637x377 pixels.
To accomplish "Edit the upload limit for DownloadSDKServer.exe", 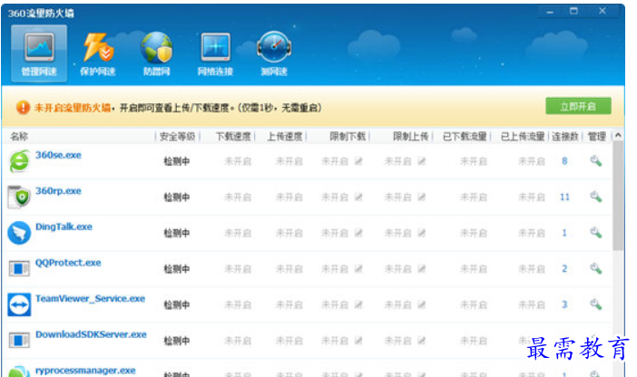I will [422, 341].
